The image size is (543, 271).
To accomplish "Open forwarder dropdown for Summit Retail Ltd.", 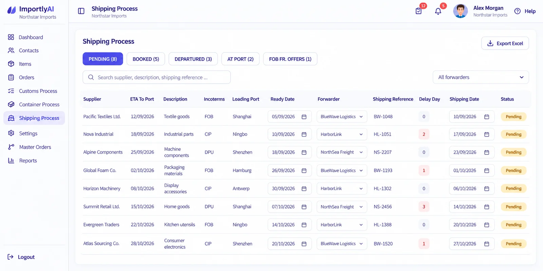I will (x=342, y=207).
